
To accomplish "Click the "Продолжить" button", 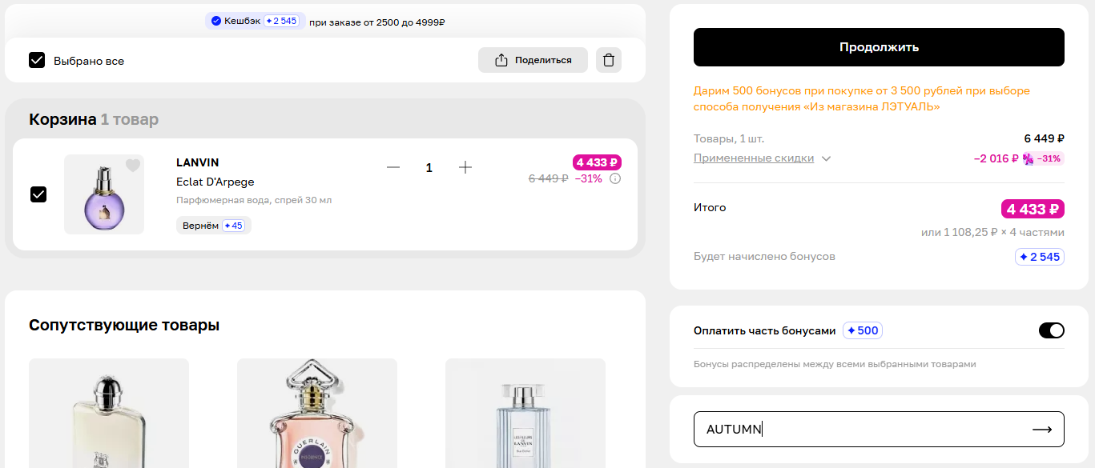I will click(x=879, y=47).
